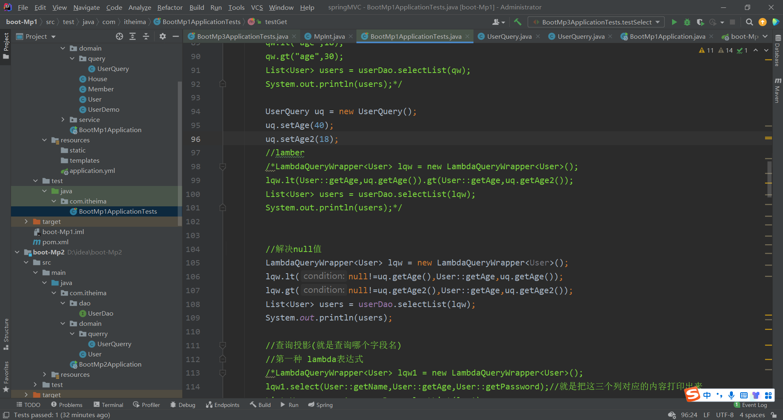Switch to the UserQuery.java tab
The width and height of the screenshot is (783, 420).
coord(509,37)
